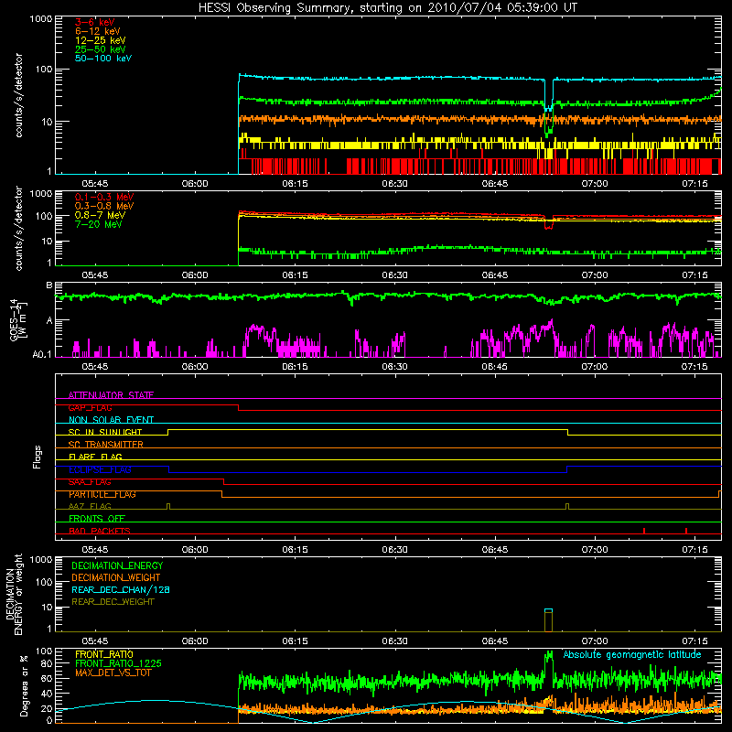Image resolution: width=732 pixels, height=732 pixels.
Task: Click the REAR_DEC_WEIGHT legend label
Action: point(113,602)
